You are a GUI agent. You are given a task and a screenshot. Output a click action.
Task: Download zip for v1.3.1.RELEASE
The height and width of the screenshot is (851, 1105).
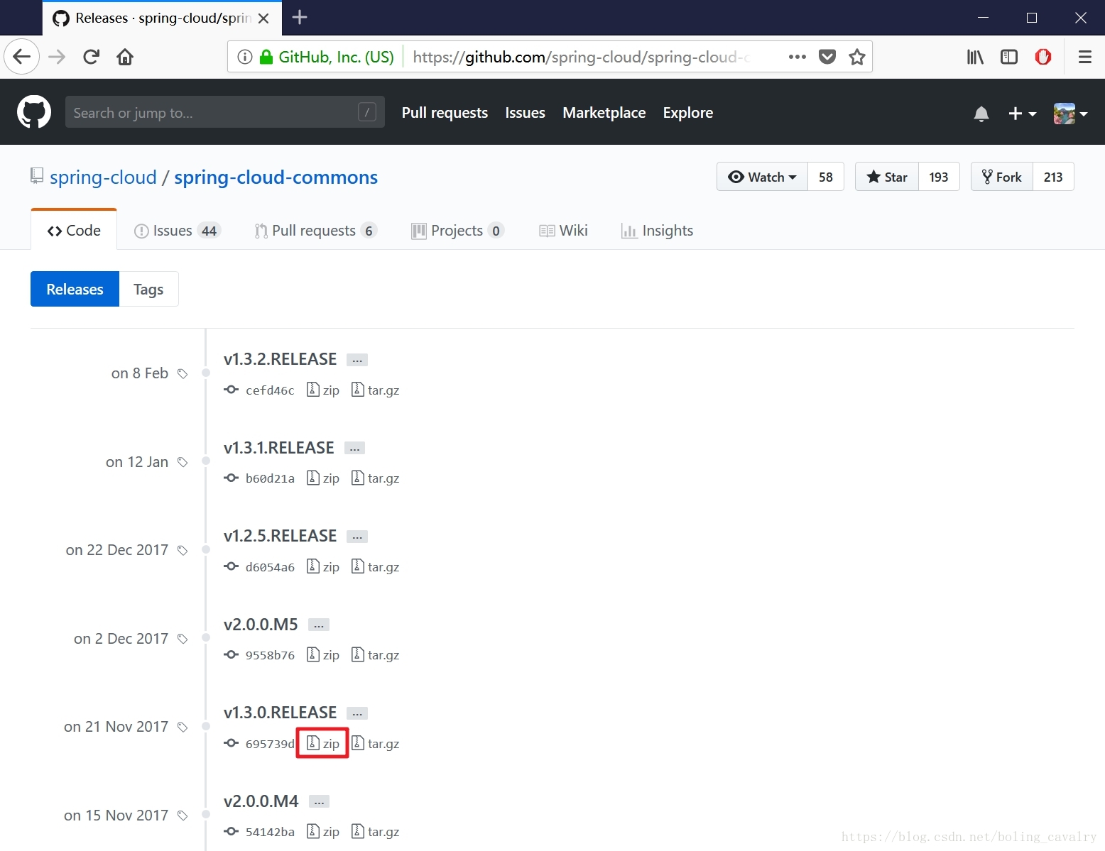[x=323, y=478]
